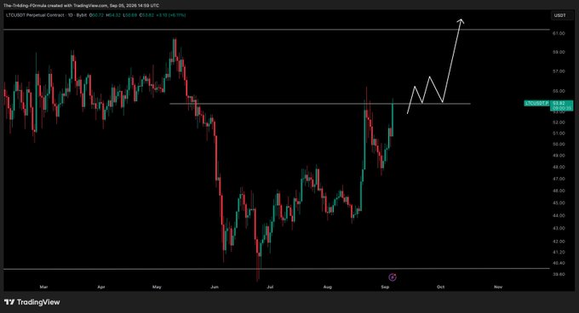Click the May label on time axis
Viewport: 579px width, 313px height.
[x=157, y=287]
